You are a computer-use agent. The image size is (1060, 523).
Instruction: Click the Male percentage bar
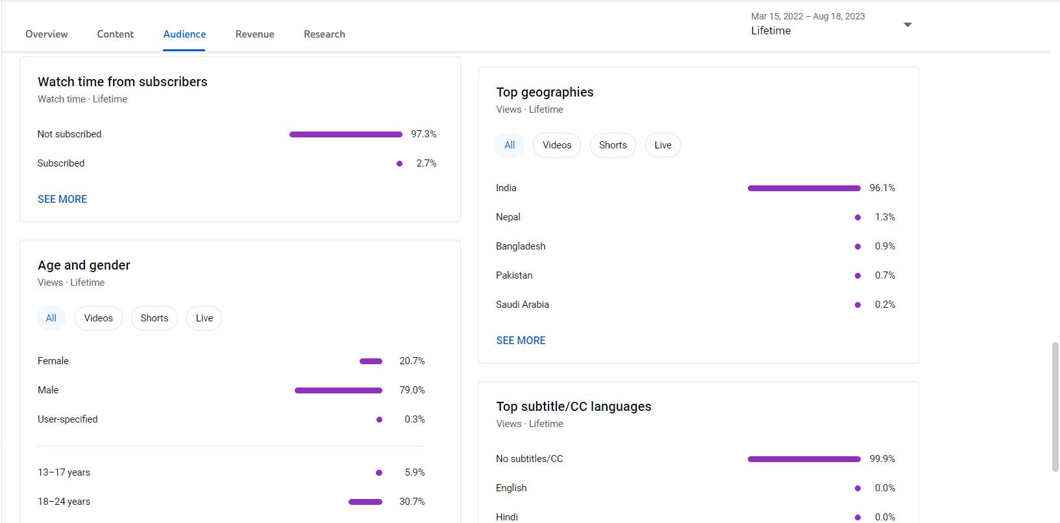[338, 391]
